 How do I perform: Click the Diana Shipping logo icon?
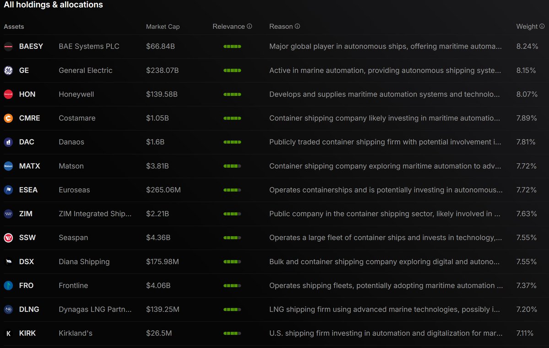[8, 261]
